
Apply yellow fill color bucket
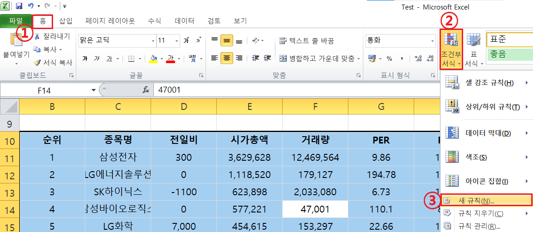(x=154, y=59)
